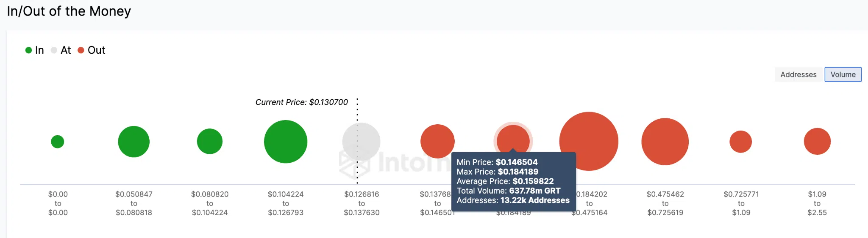Click the $0.475462 to $0.725619 red bubble

(665, 142)
